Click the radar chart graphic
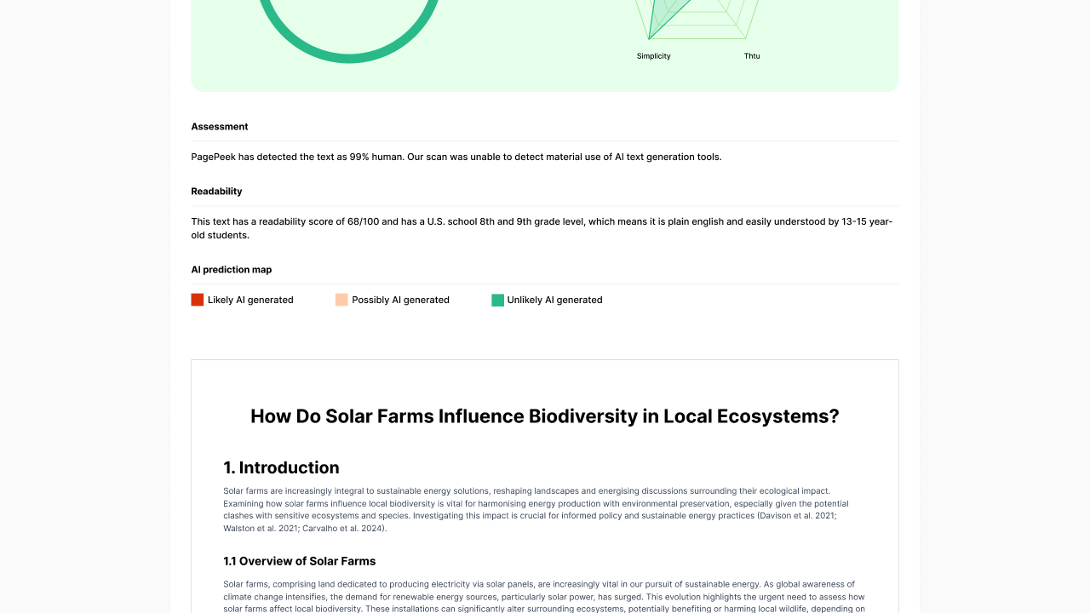This screenshot has height=613, width=1090. [x=697, y=20]
